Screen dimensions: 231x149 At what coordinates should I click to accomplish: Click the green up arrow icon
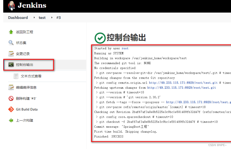tap(11, 32)
